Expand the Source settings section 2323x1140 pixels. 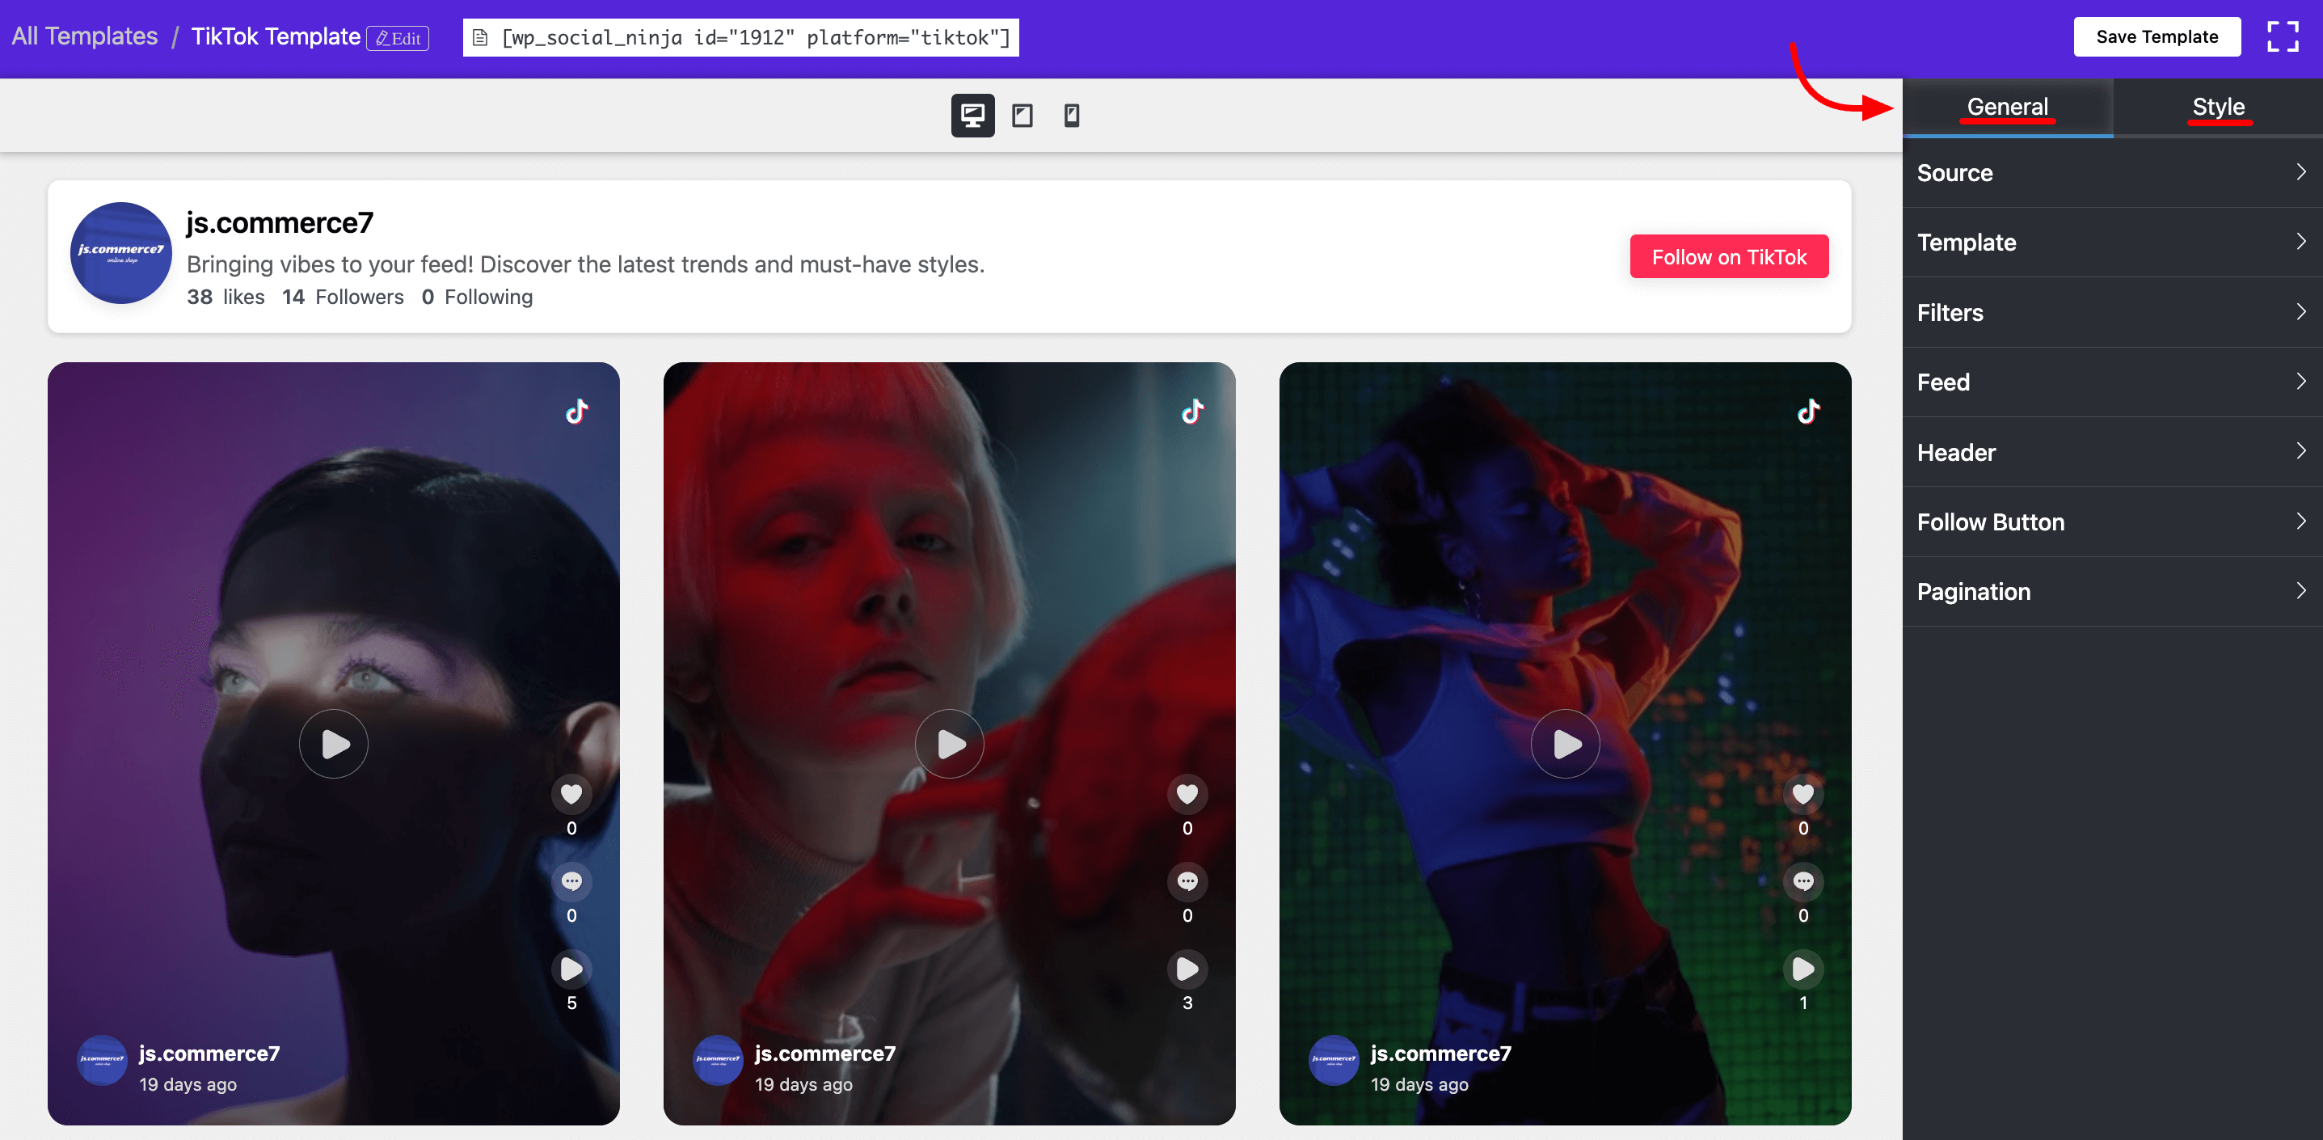(2113, 172)
